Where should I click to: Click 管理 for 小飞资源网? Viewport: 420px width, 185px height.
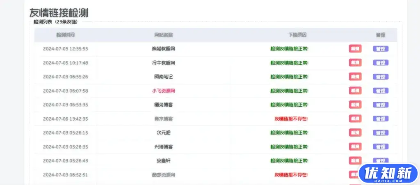pyautogui.click(x=380, y=91)
